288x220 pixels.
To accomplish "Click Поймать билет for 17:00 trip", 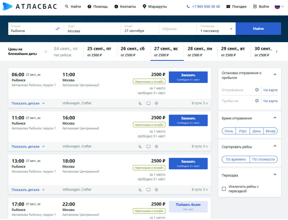I will [x=188, y=207].
